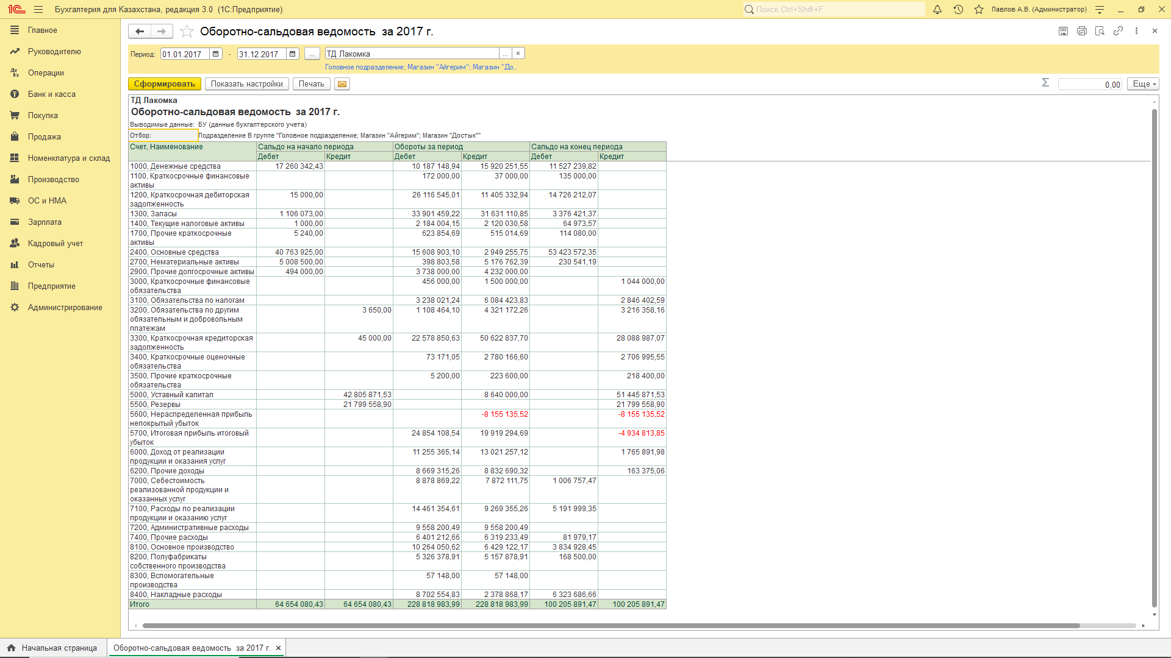This screenshot has height=658, width=1171.
Task: Open end date calendar picker
Action: [x=293, y=54]
